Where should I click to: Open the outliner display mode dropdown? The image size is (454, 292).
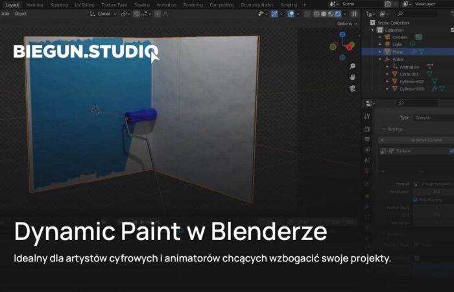pos(384,14)
